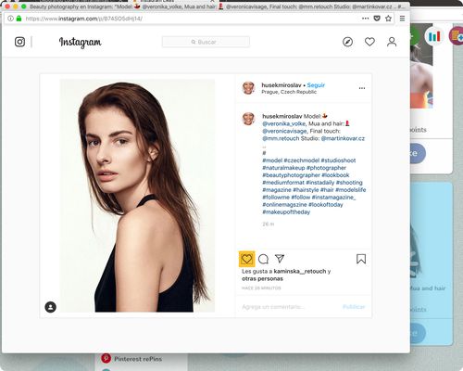
Task: Share post via paper plane icon
Action: point(280,259)
